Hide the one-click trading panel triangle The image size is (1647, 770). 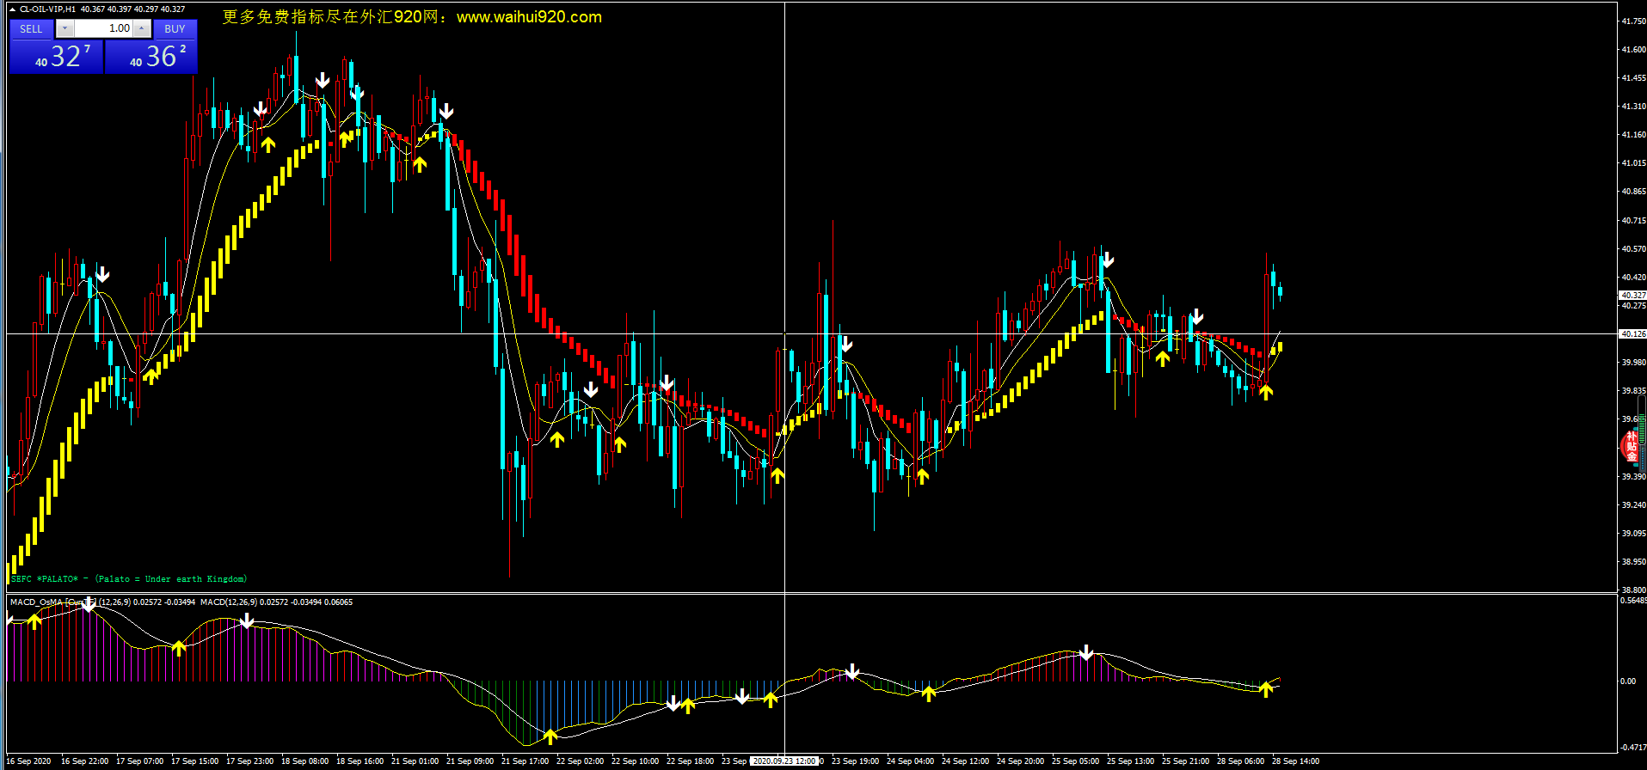click(12, 9)
